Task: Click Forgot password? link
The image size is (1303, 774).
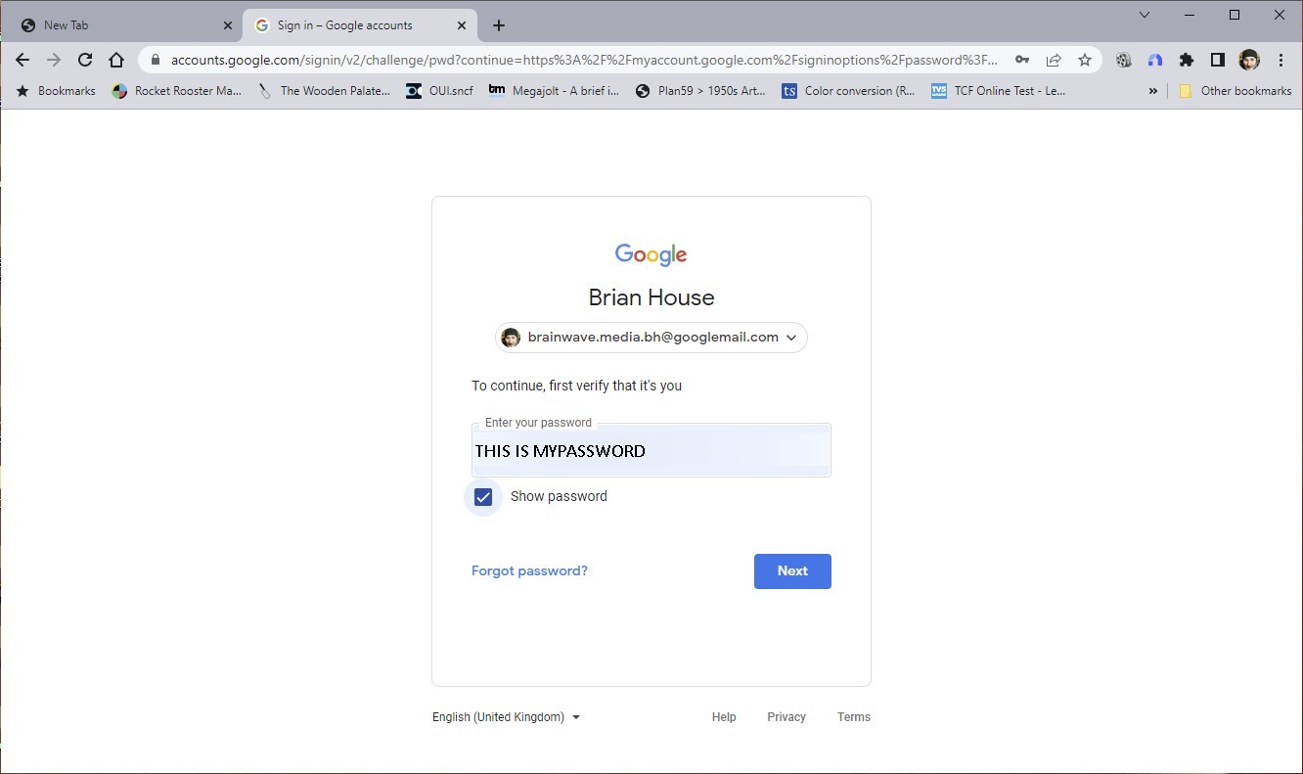Action: pyautogui.click(x=529, y=571)
